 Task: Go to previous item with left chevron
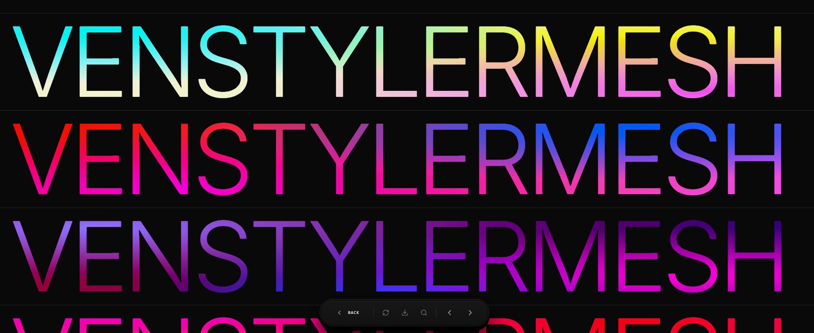449,313
